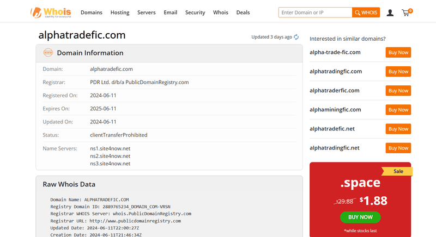Click the orange WHOIS search button

pos(366,13)
